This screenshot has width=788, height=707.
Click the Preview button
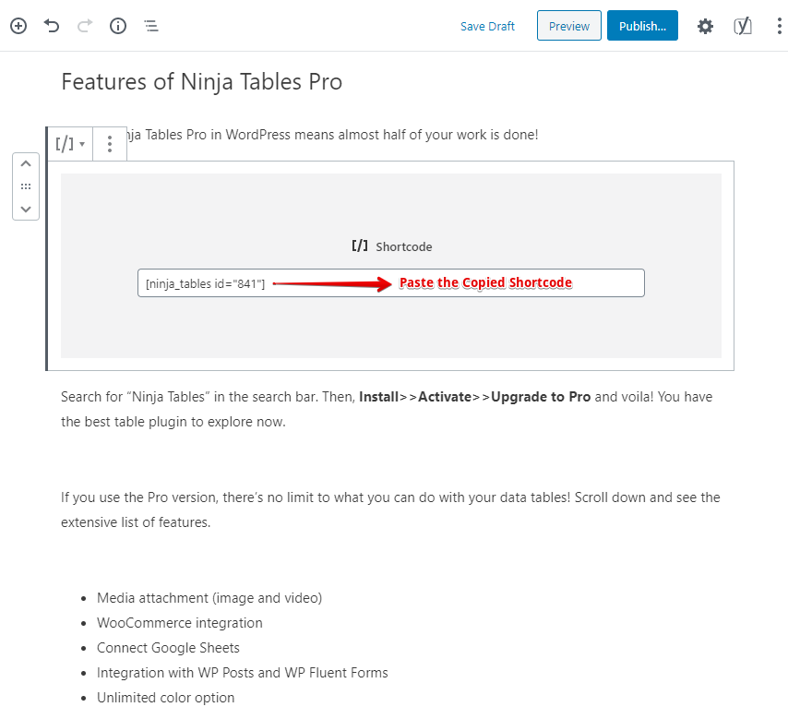click(569, 26)
